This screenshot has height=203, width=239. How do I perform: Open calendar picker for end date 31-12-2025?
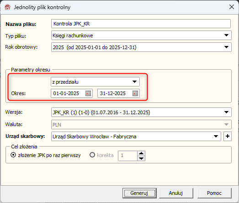click(x=135, y=93)
